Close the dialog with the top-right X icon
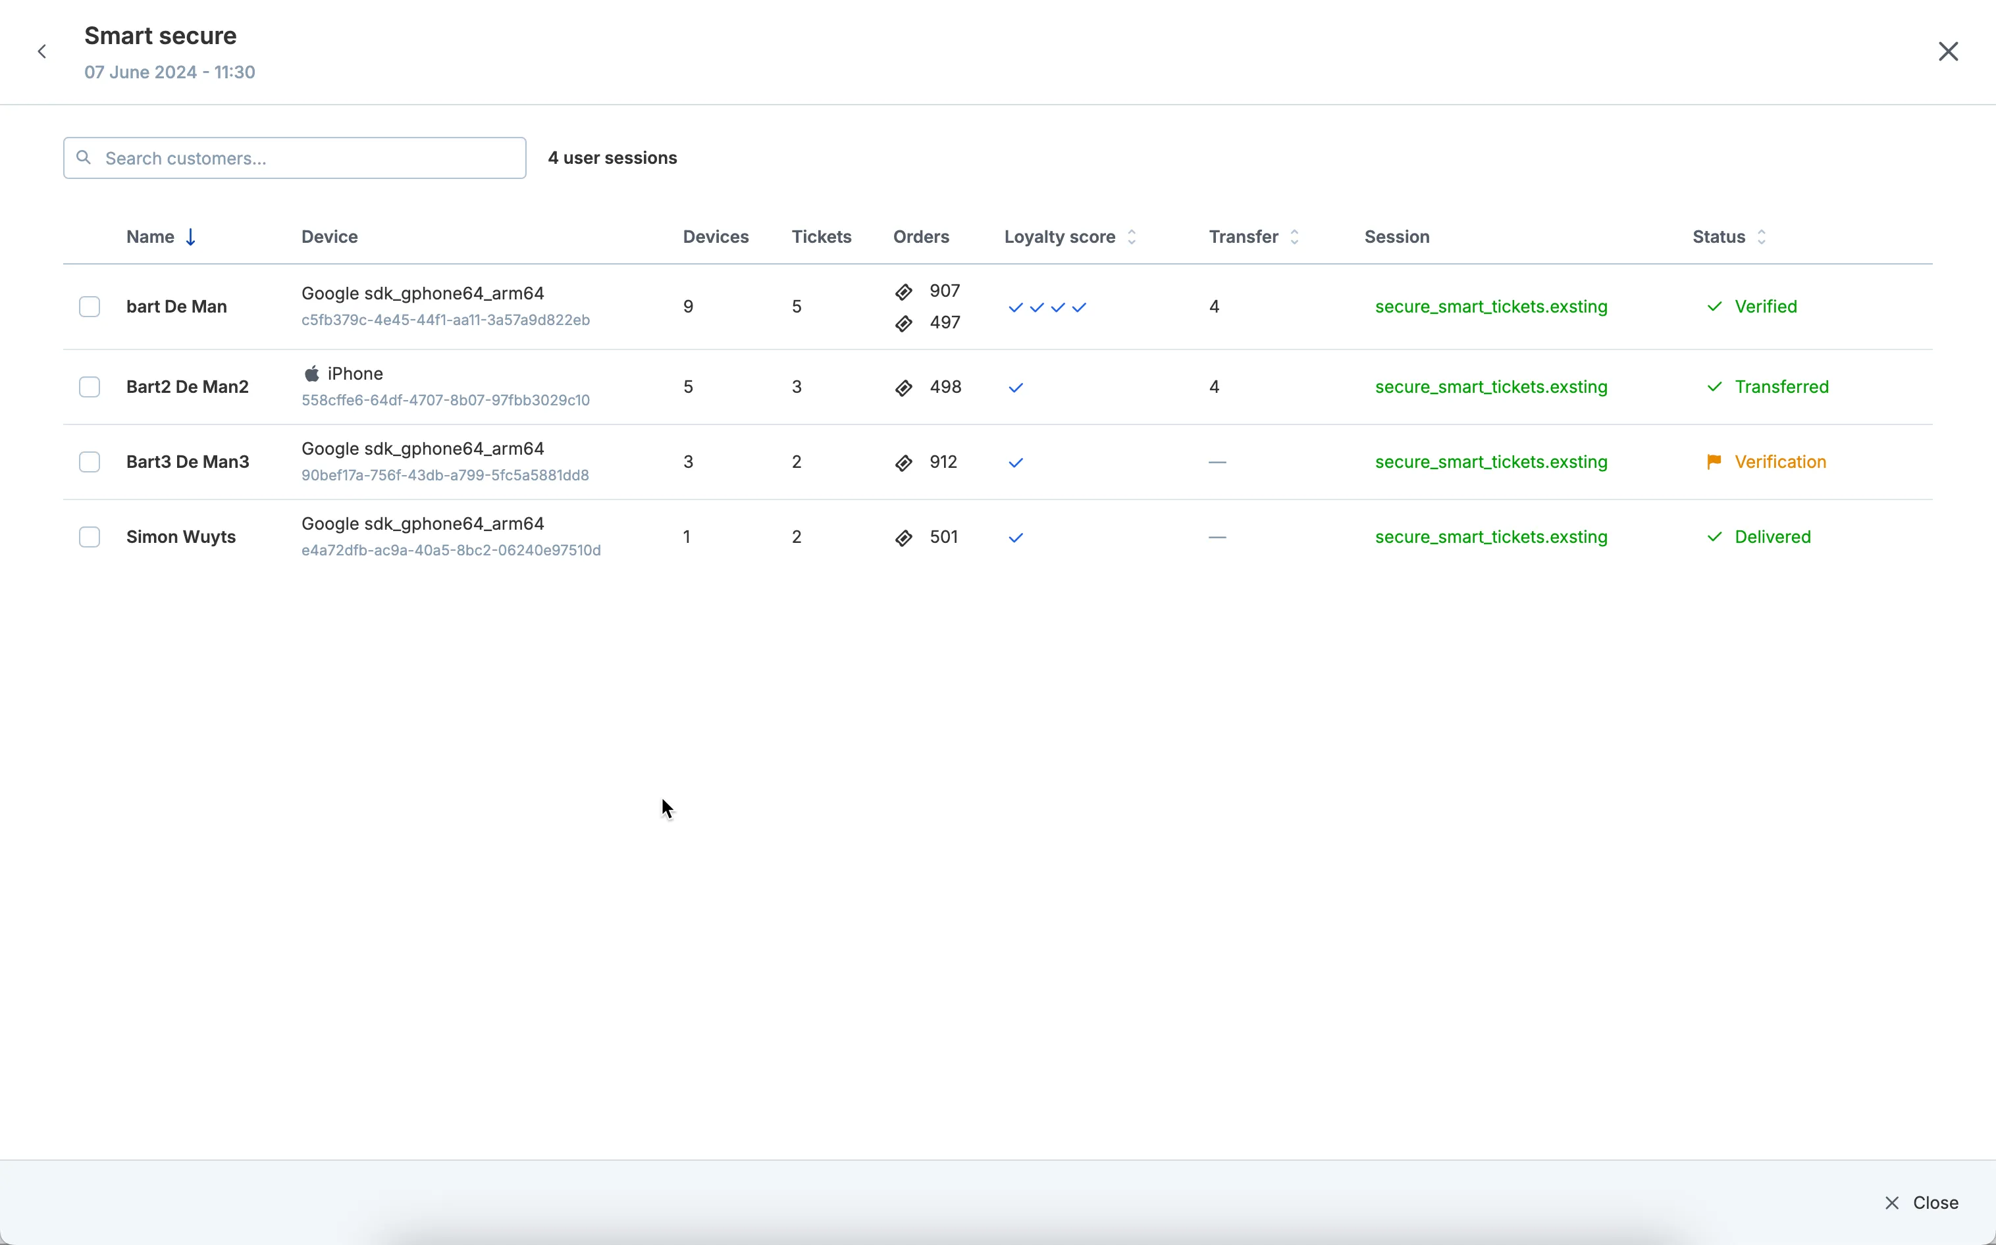 (x=1948, y=52)
